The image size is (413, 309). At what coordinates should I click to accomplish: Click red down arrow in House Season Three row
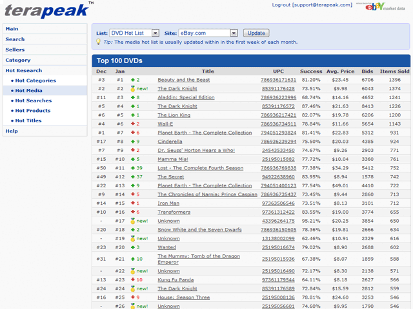point(133,297)
